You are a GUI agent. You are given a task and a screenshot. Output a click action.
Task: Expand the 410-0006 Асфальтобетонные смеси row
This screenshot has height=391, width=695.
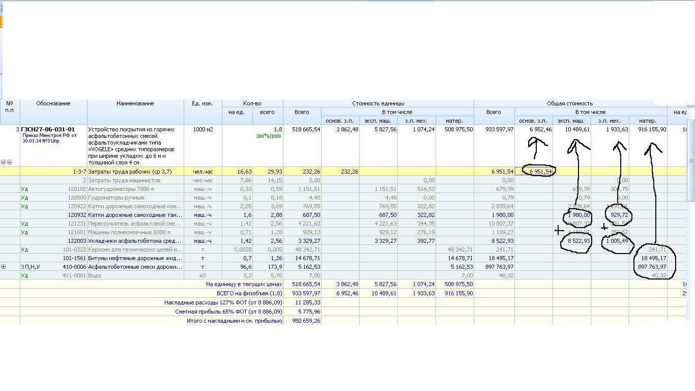3,267
